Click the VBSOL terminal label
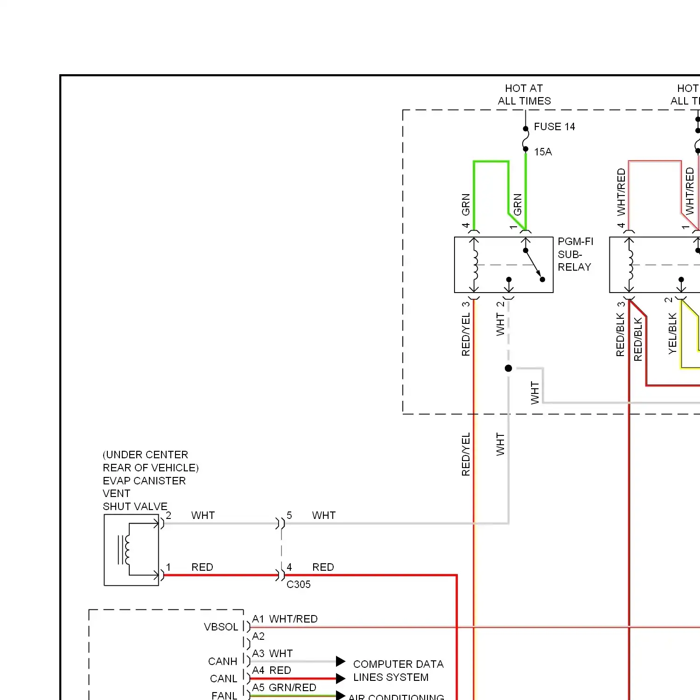The height and width of the screenshot is (700, 700). click(x=221, y=627)
